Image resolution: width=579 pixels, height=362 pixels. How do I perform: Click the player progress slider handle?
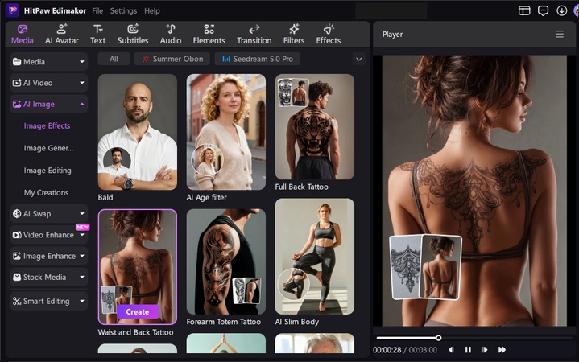(438, 338)
